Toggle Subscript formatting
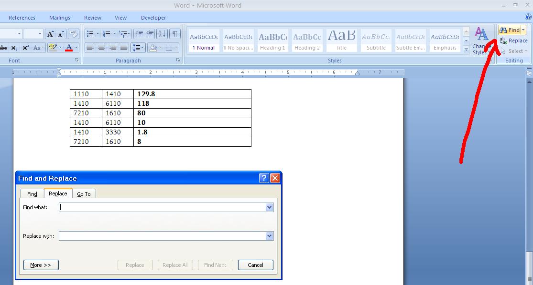Image resolution: width=533 pixels, height=285 pixels. 14,48
